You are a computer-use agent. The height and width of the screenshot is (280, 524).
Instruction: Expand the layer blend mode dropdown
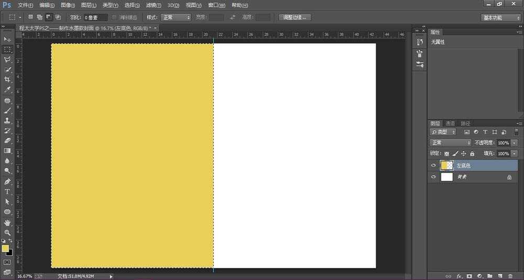pos(451,143)
